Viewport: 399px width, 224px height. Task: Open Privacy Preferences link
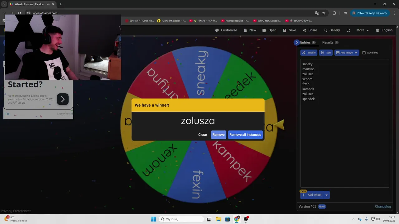click(x=16, y=211)
